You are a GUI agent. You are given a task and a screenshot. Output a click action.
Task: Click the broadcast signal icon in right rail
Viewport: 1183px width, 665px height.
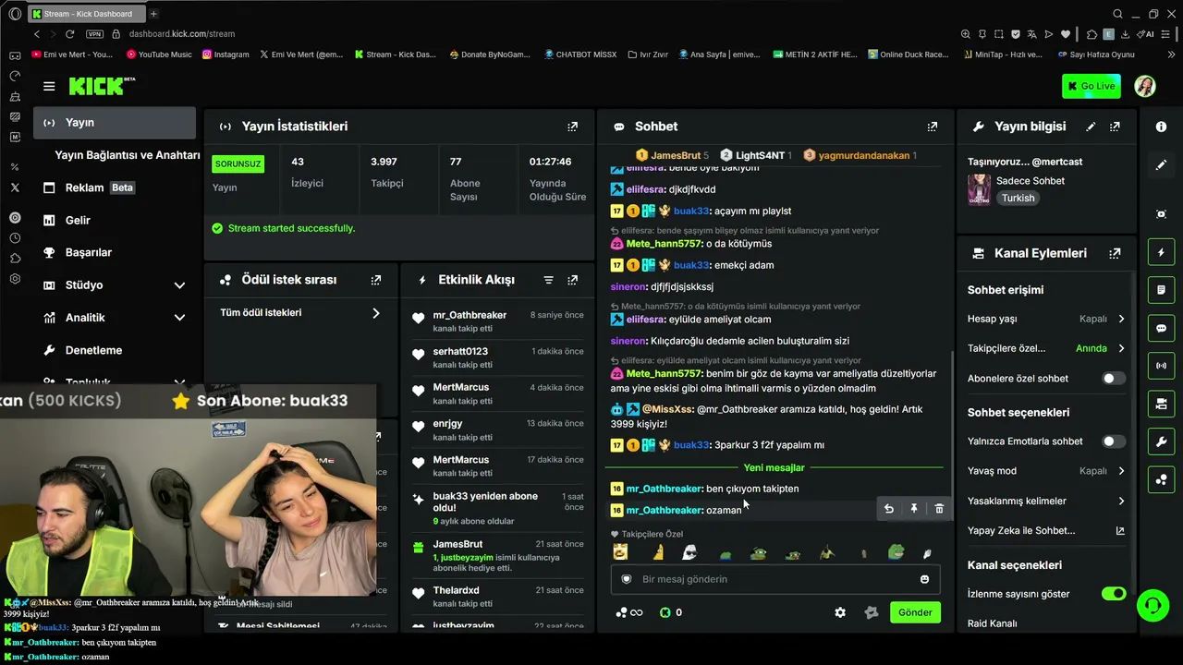point(1162,366)
